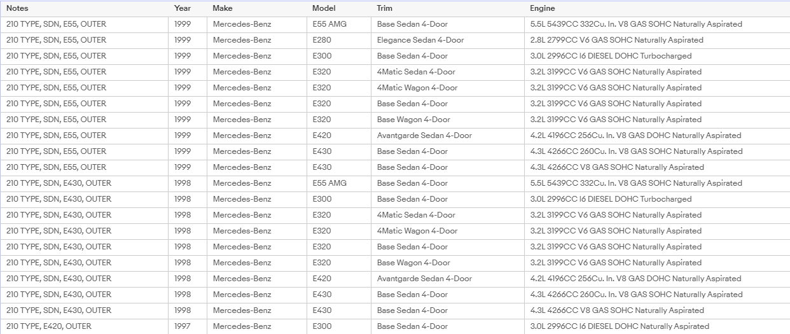Click the Engine column header
790x334 pixels.
[x=657, y=8]
